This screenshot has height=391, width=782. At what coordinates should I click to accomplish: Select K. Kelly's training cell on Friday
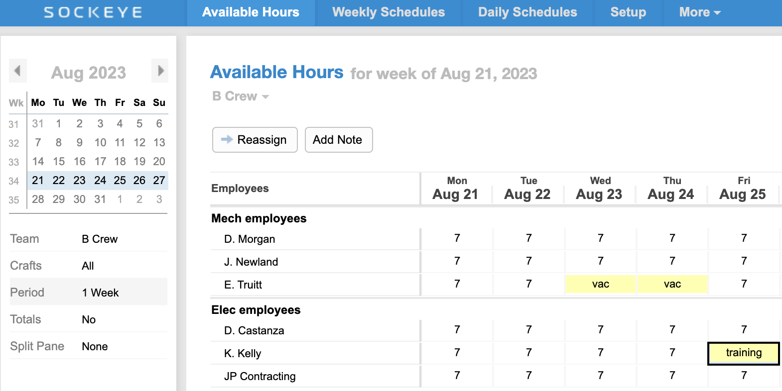pos(743,353)
